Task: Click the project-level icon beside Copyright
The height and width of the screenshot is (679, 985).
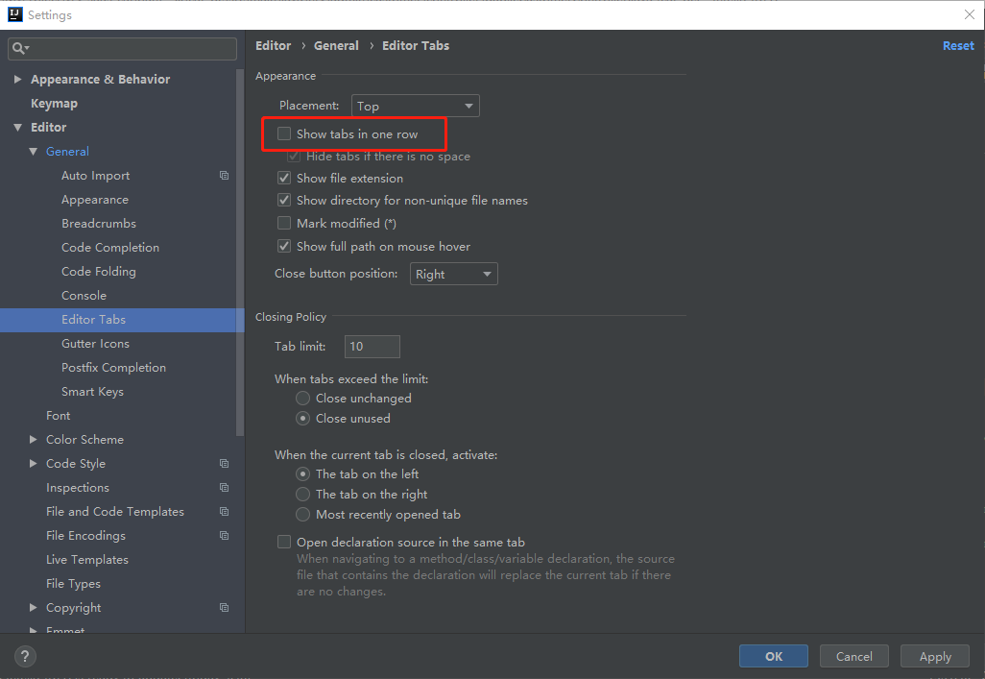Action: click(225, 607)
